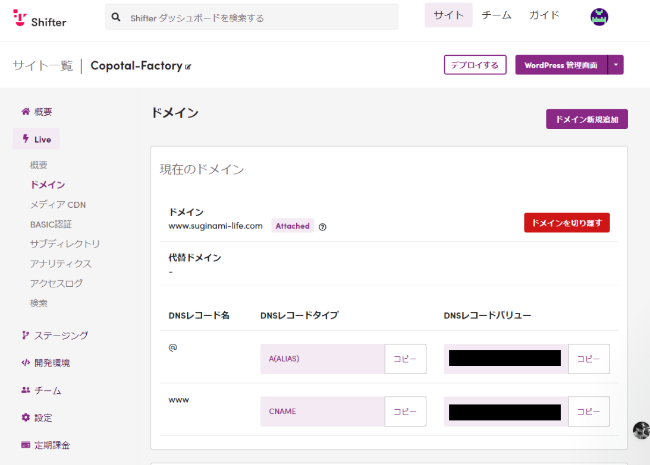Click the Shifter logo icon

click(x=20, y=18)
